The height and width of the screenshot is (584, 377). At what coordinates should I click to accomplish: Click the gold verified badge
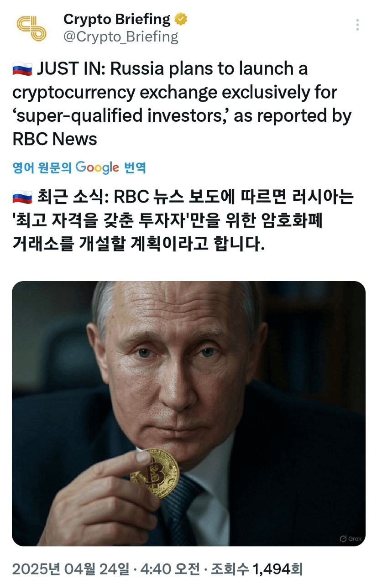click(x=181, y=20)
